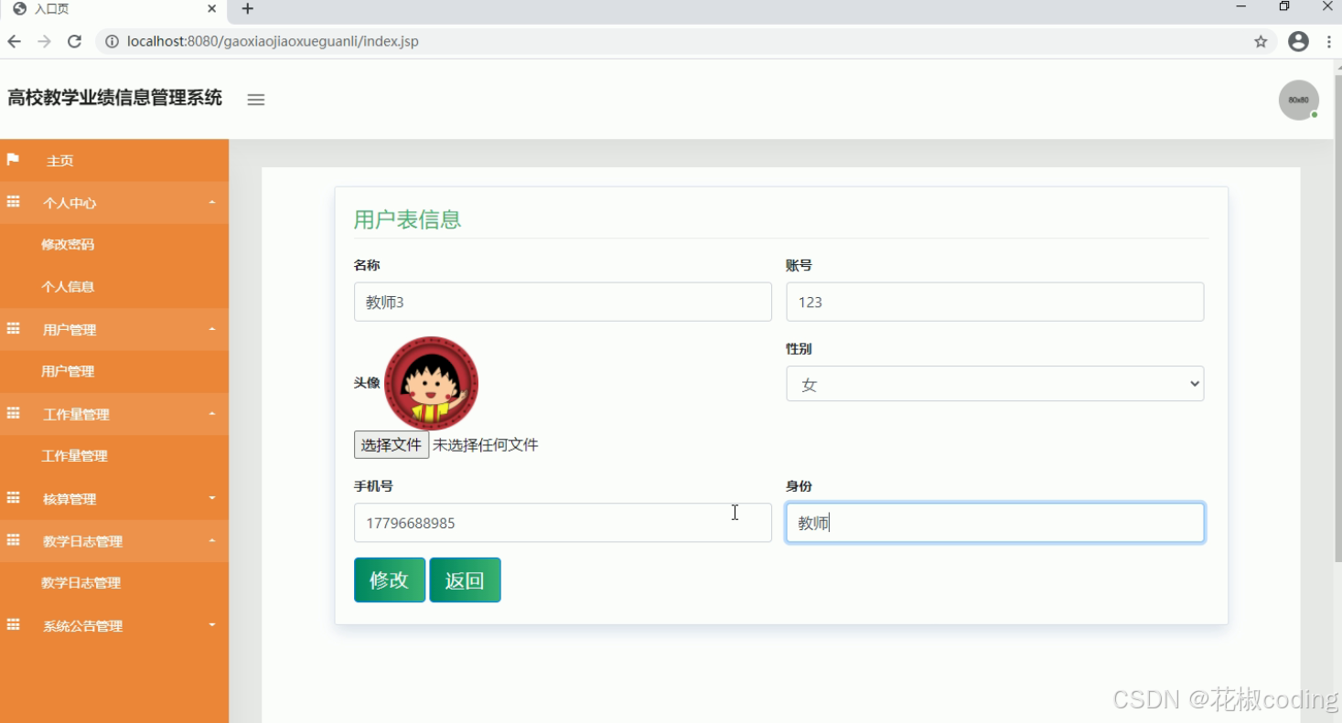
Task: Click the round user avatar at top right
Action: pos(1298,100)
